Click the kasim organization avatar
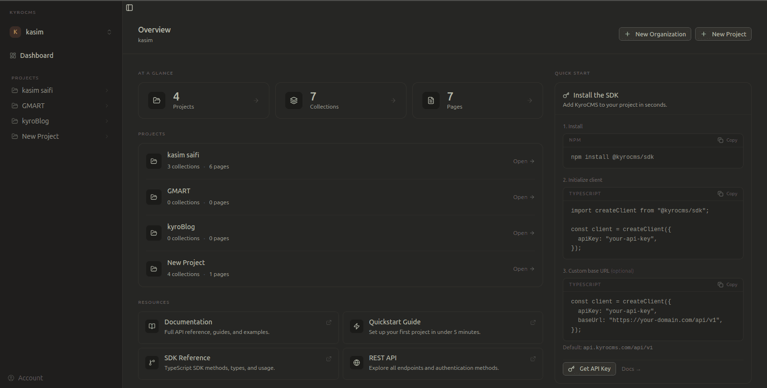 click(15, 32)
